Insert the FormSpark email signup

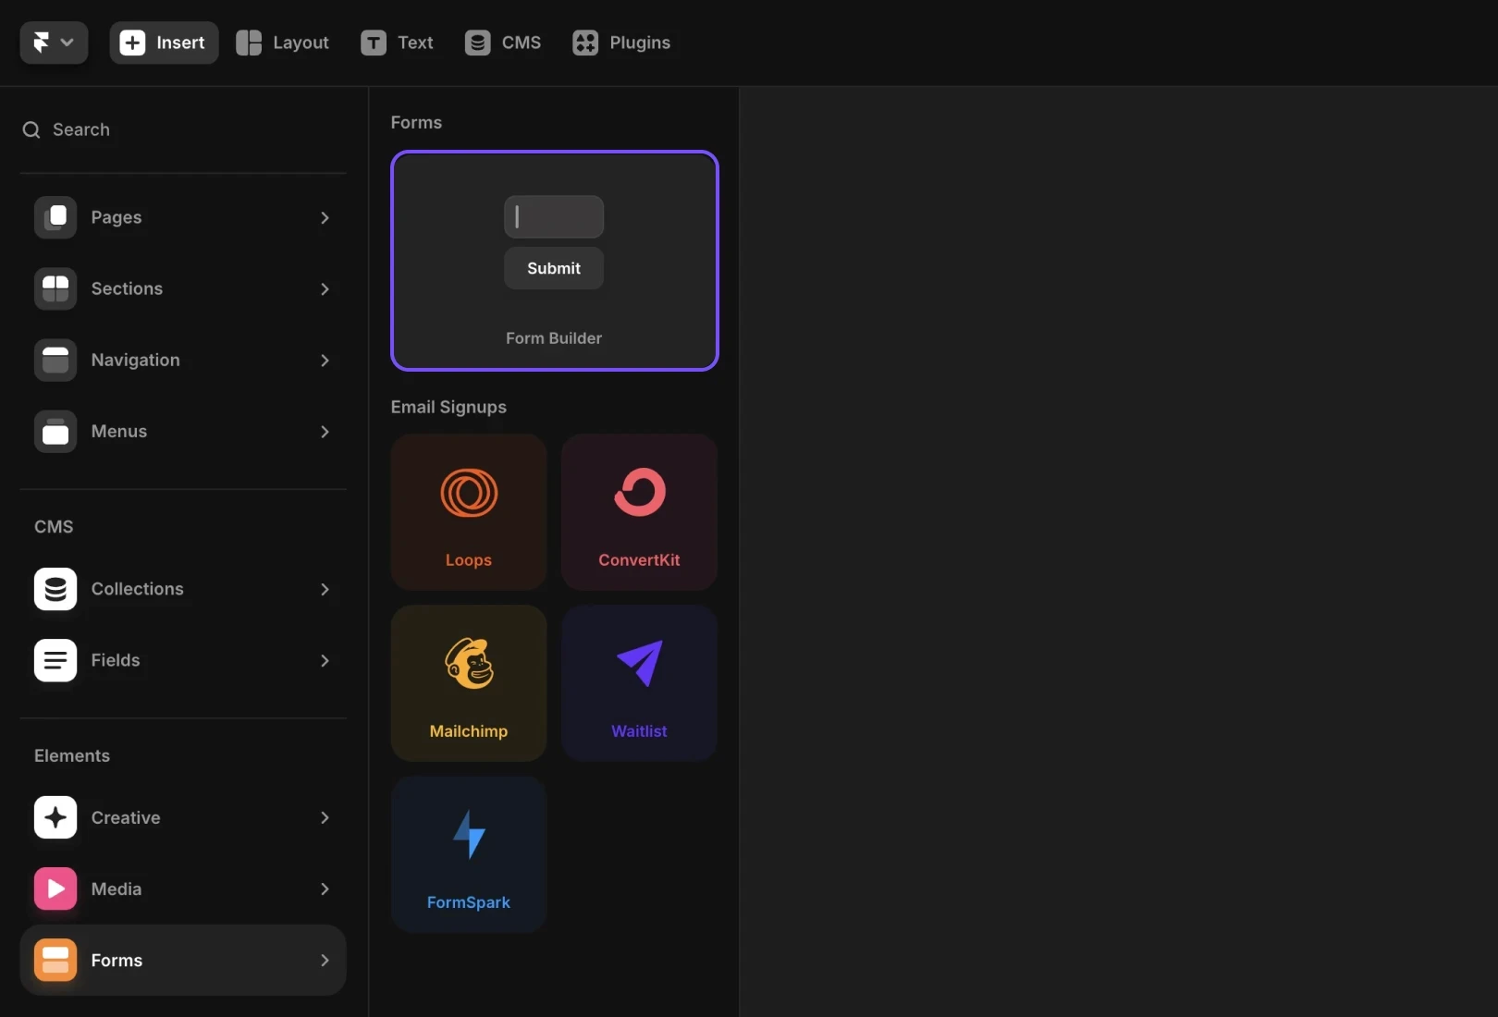click(x=469, y=854)
